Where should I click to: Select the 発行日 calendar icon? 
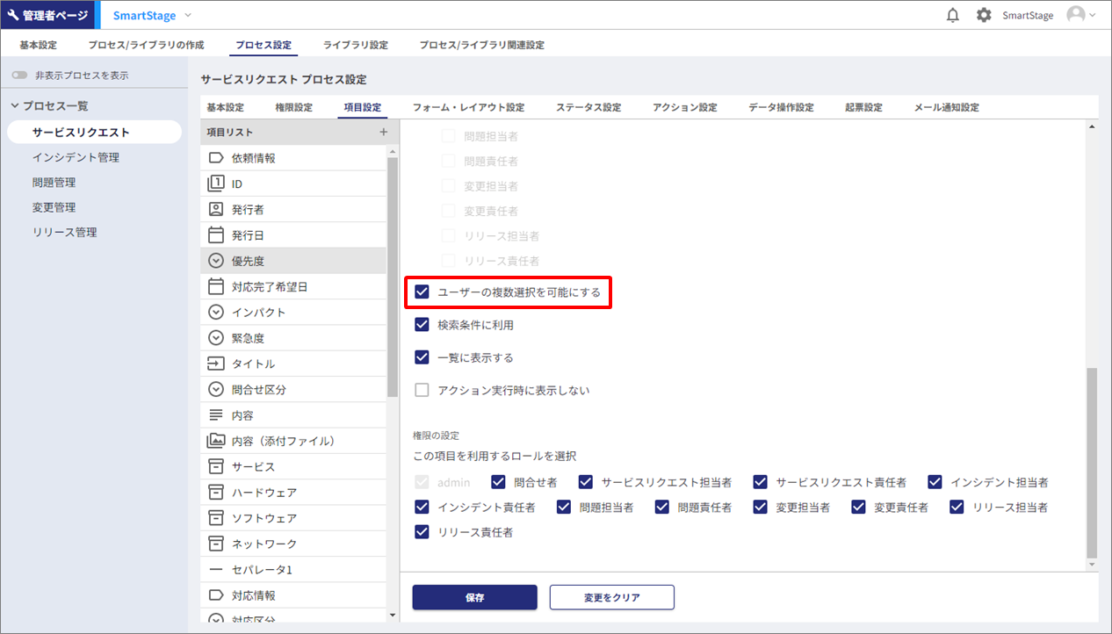click(x=216, y=235)
